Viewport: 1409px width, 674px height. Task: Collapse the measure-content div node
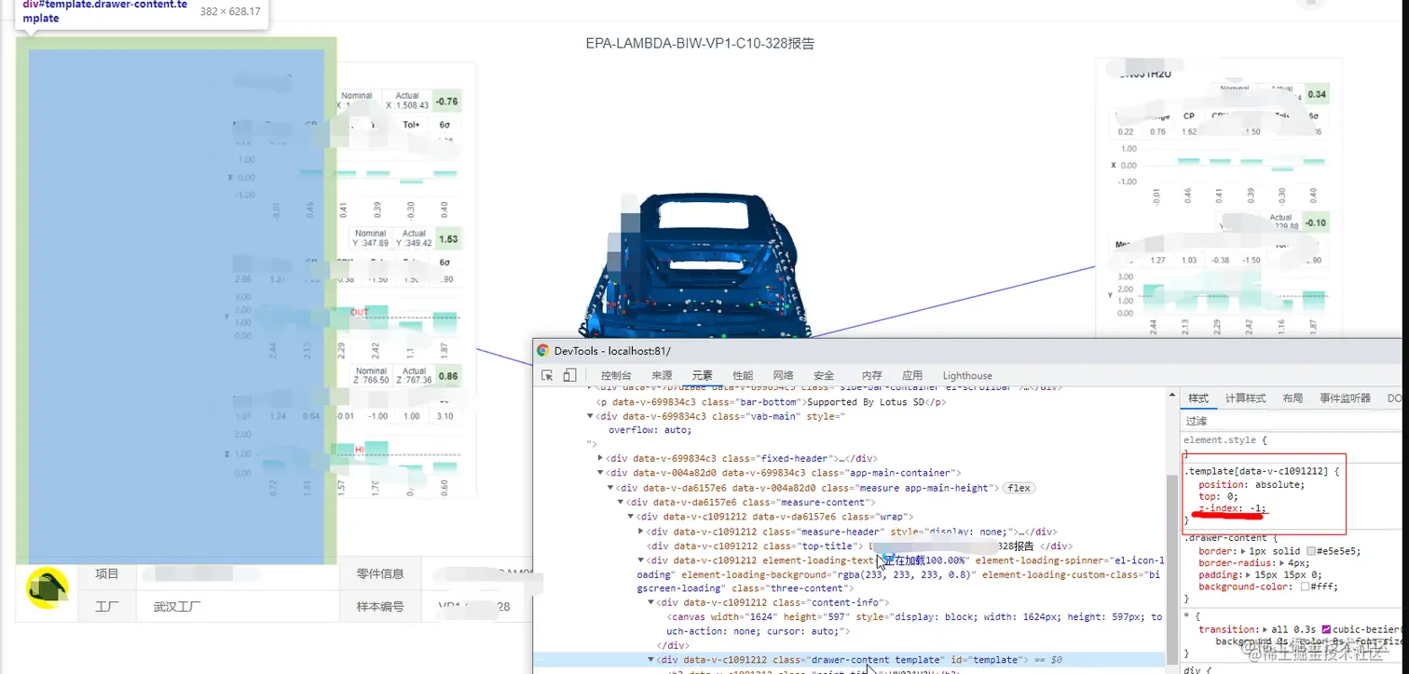click(621, 502)
